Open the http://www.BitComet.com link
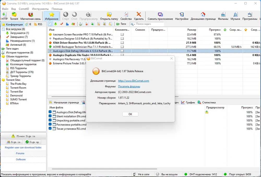 tap(133, 81)
